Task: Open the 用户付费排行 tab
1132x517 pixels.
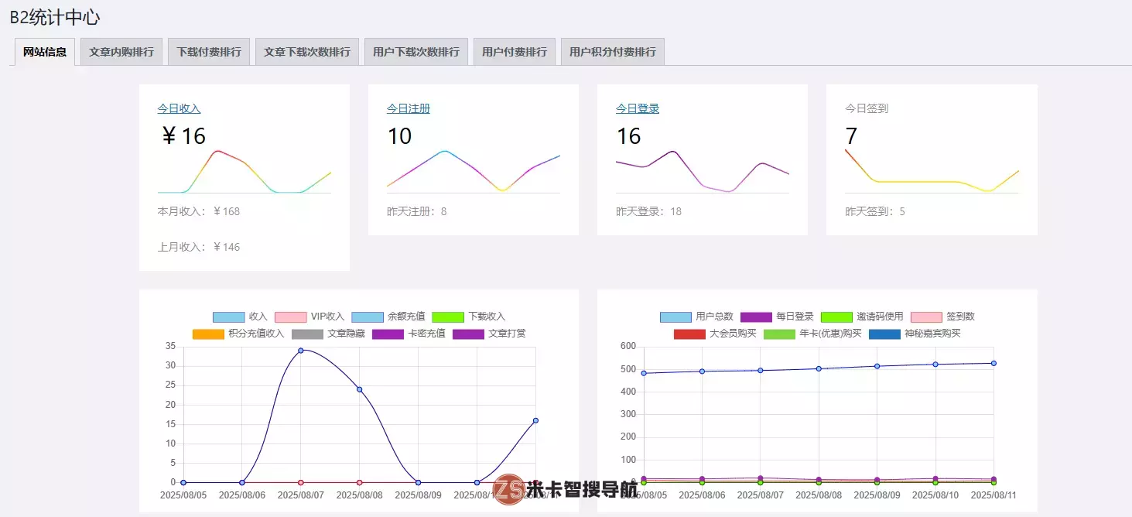Action: [514, 52]
